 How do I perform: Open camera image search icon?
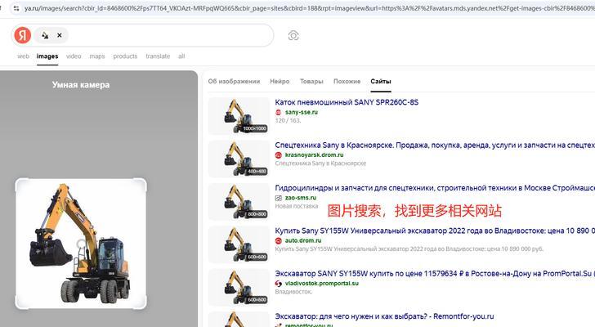[293, 35]
